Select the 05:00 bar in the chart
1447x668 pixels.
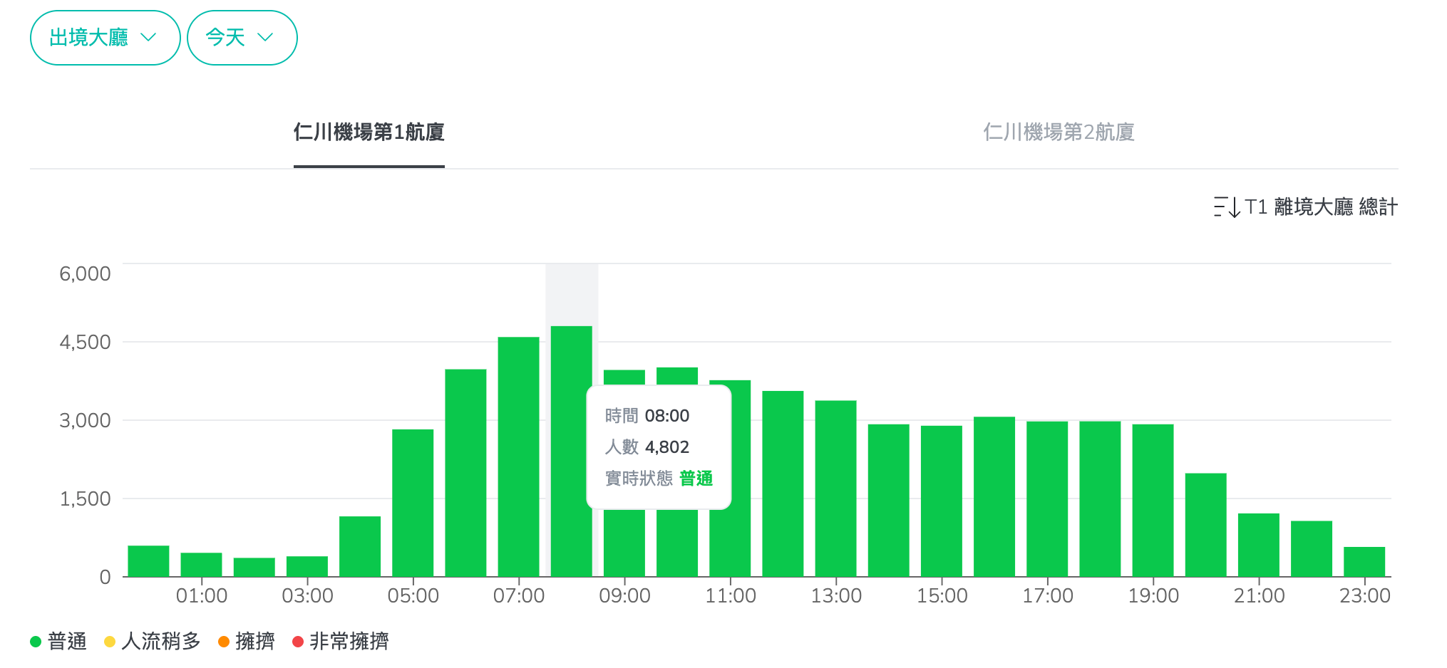[x=413, y=503]
